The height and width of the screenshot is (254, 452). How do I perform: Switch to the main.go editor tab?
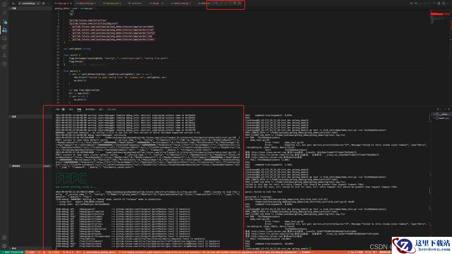[63, 3]
